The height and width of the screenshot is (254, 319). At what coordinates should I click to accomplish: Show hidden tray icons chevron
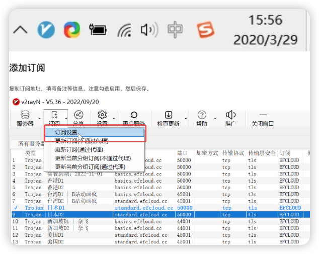(x=20, y=30)
